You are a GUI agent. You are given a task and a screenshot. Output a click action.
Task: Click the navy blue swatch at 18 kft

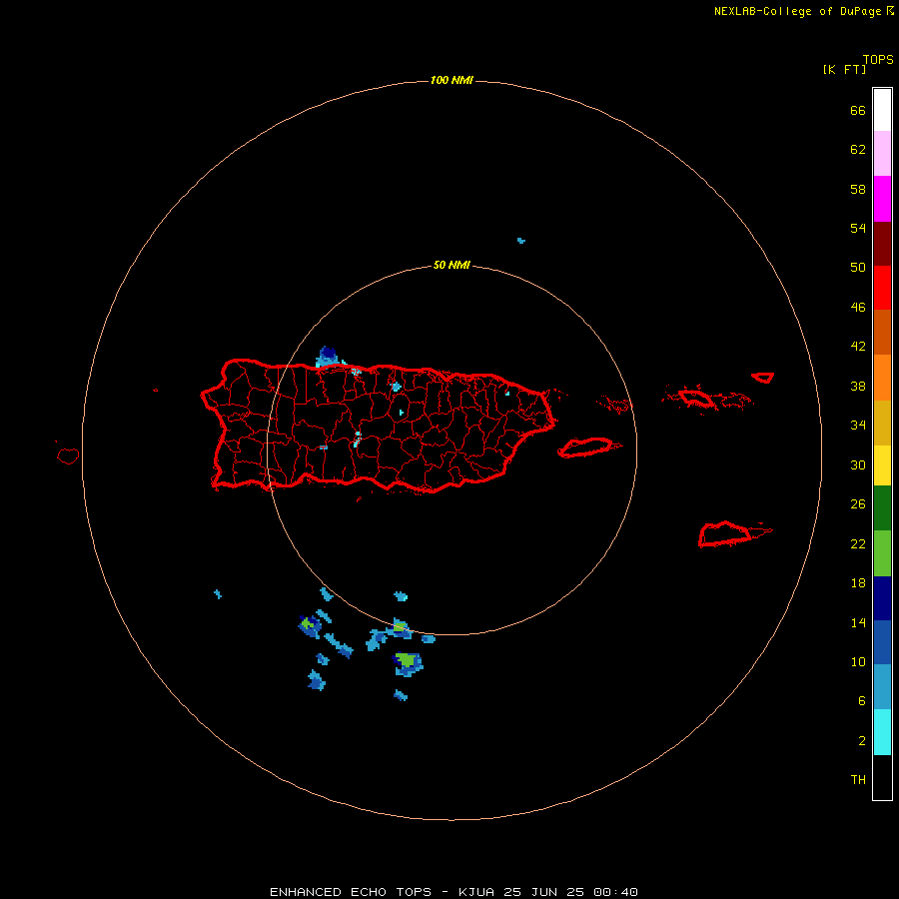click(882, 598)
